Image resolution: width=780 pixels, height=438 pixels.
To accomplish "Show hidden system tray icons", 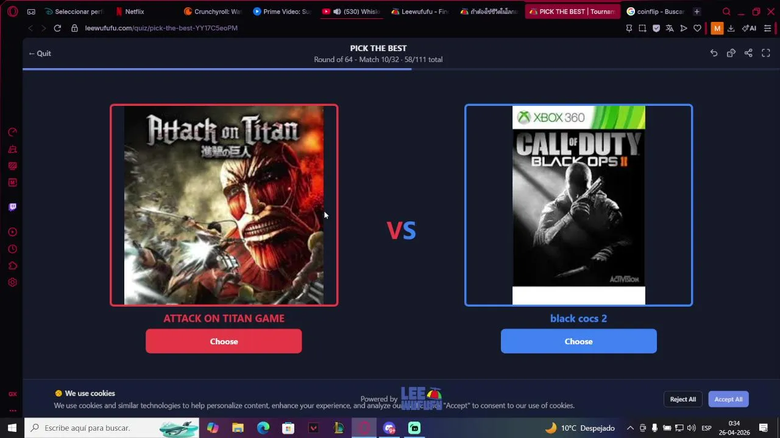I will [630, 428].
